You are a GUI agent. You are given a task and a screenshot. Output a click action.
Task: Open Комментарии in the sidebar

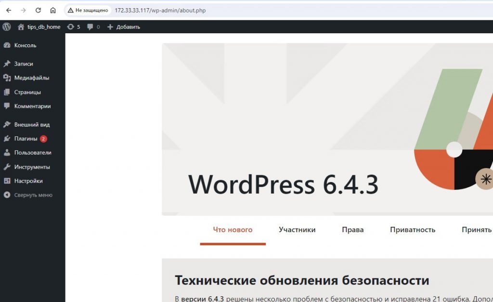[x=32, y=106]
